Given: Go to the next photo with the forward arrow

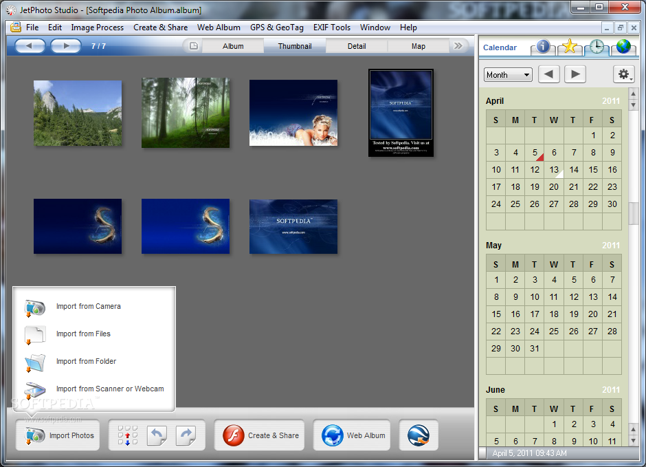Looking at the screenshot, I should 66,46.
